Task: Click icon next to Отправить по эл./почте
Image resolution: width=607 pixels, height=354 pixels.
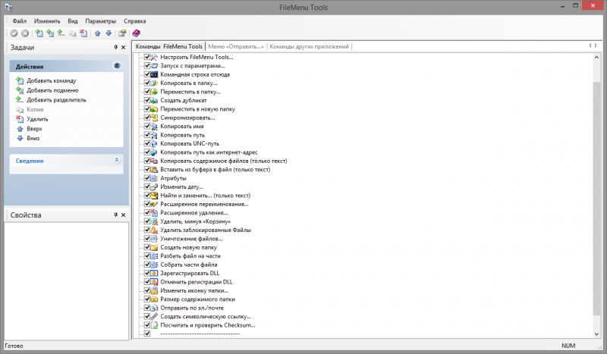Action: [x=154, y=308]
